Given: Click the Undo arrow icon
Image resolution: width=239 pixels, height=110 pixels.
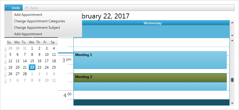Looking at the screenshot, I should (8, 8).
